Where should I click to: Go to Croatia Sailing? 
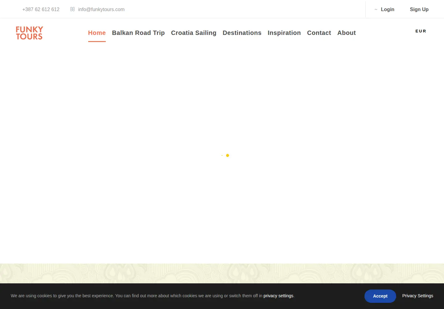[194, 33]
